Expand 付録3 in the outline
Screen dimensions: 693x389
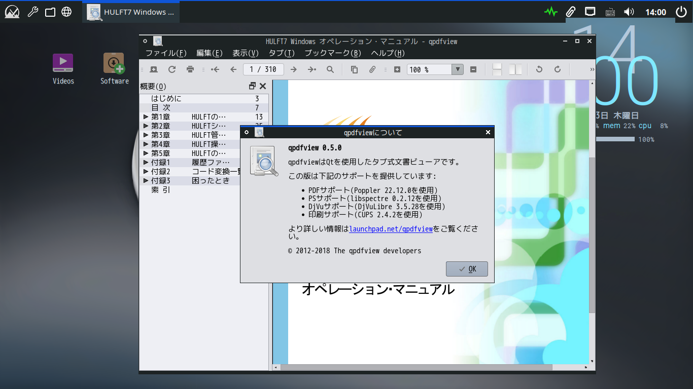(x=146, y=181)
